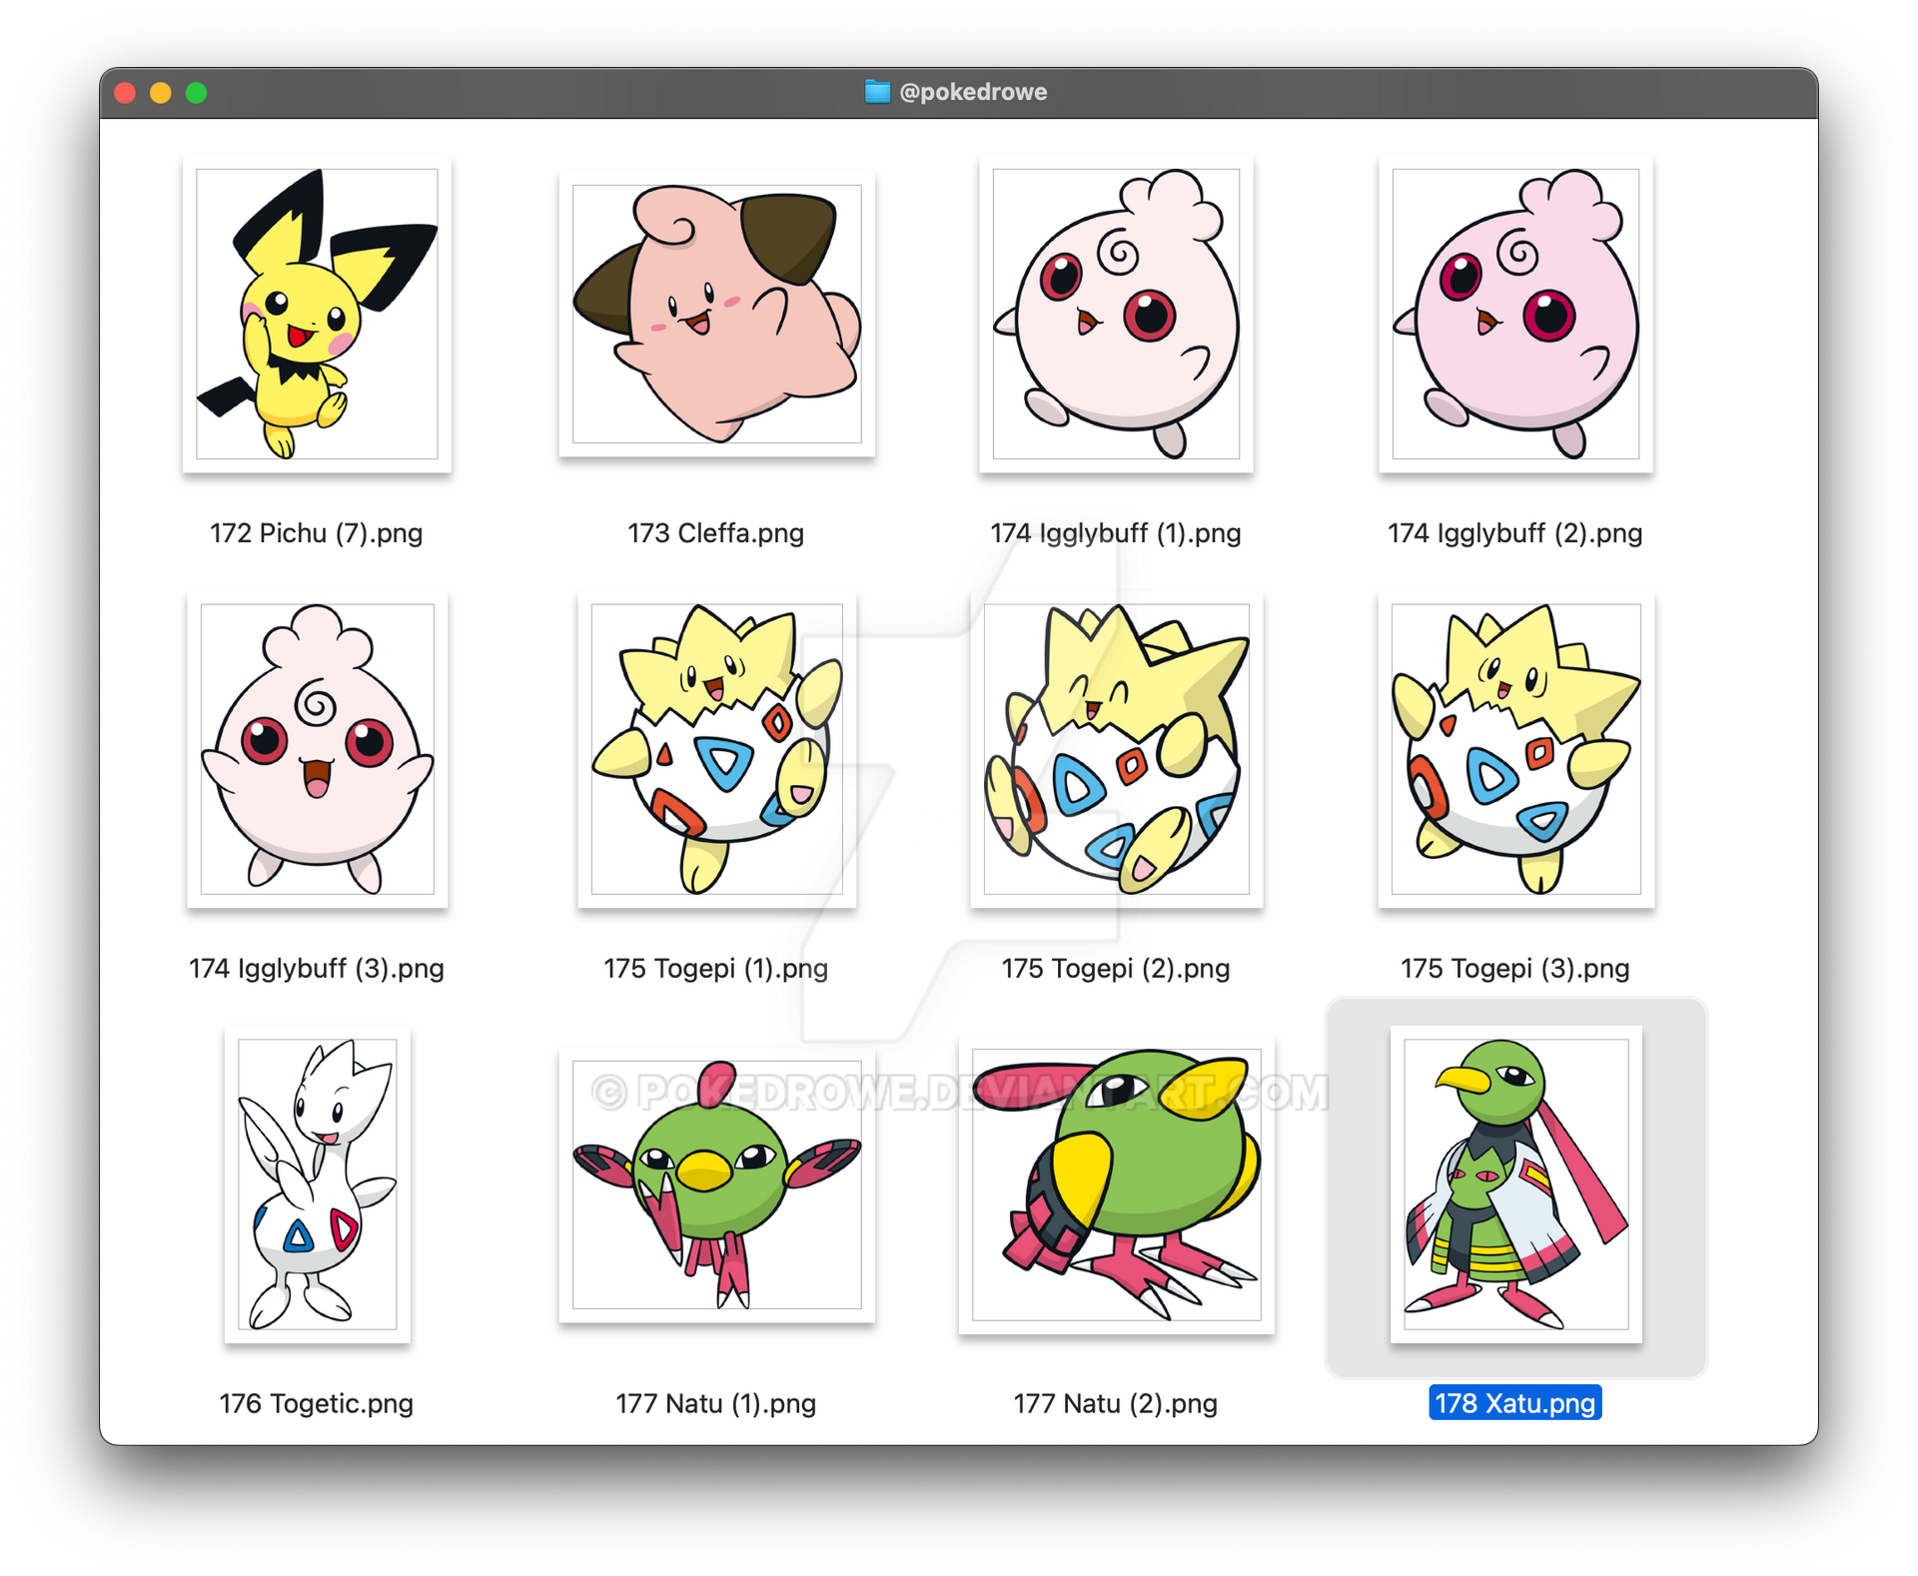The image size is (1918, 1576).
Task: Click the blue folder icon in title bar
Action: coord(877,92)
